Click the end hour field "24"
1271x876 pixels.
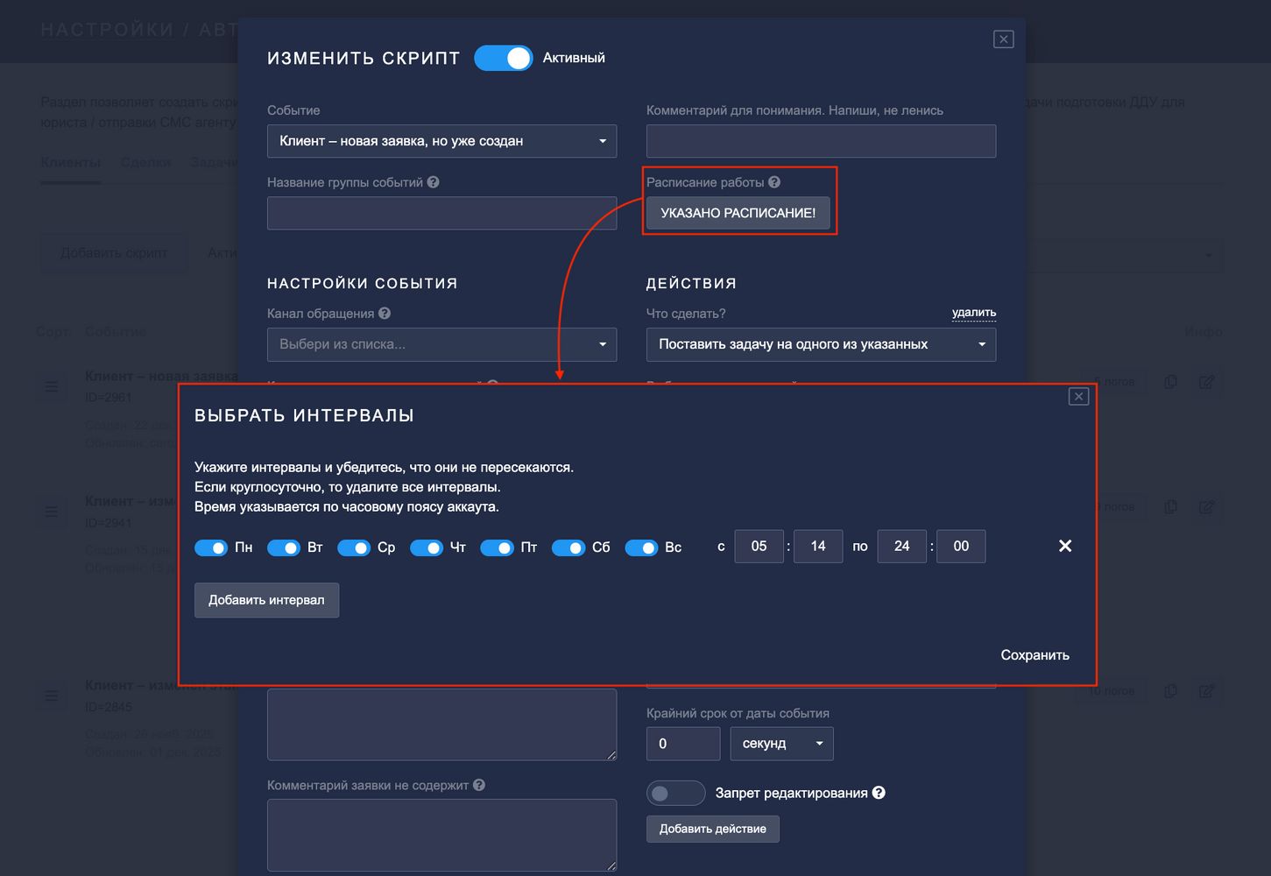[x=901, y=546]
